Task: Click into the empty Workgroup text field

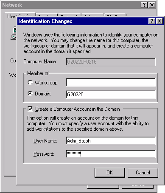Action: pos(111,82)
